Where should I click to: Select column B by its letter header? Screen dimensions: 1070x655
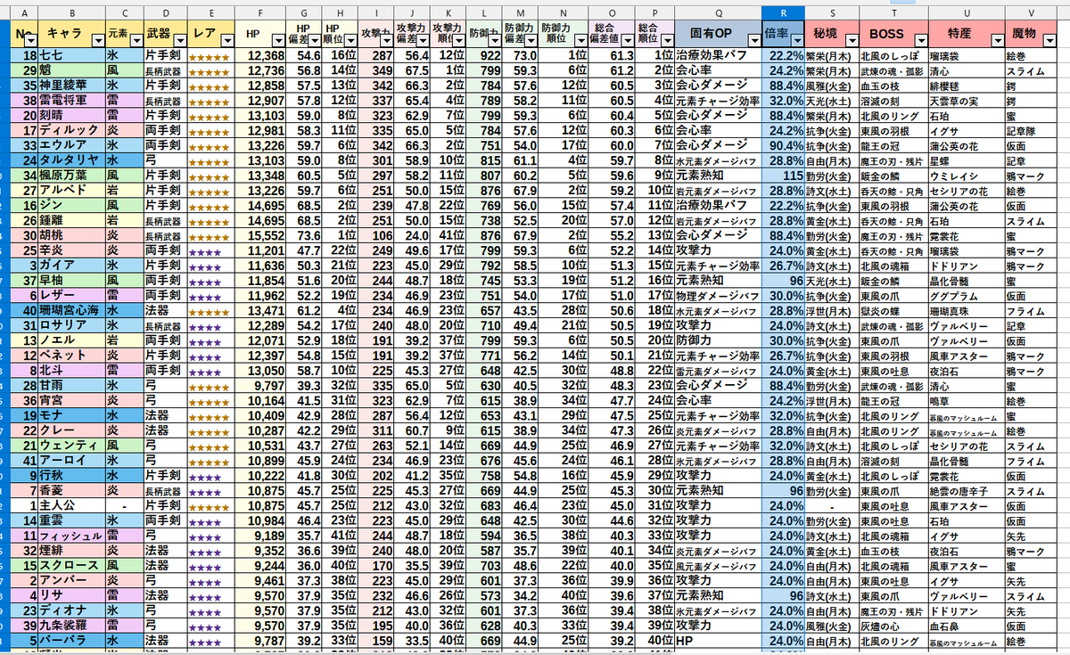[72, 13]
